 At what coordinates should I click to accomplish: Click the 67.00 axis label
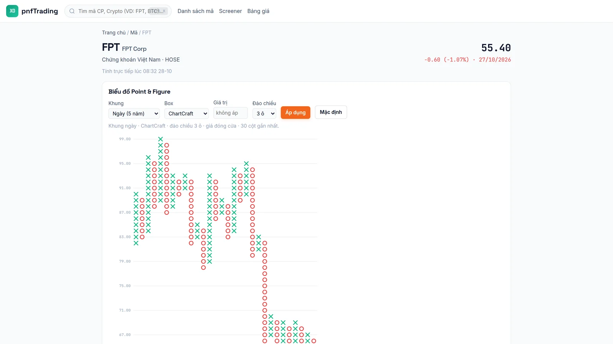click(125, 335)
